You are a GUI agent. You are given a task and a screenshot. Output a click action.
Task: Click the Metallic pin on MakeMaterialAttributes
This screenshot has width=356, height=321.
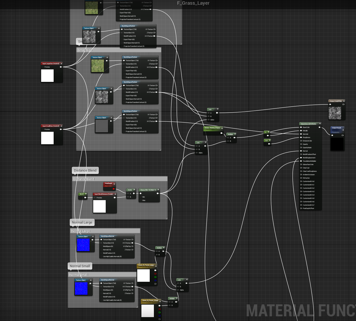pos(301,131)
